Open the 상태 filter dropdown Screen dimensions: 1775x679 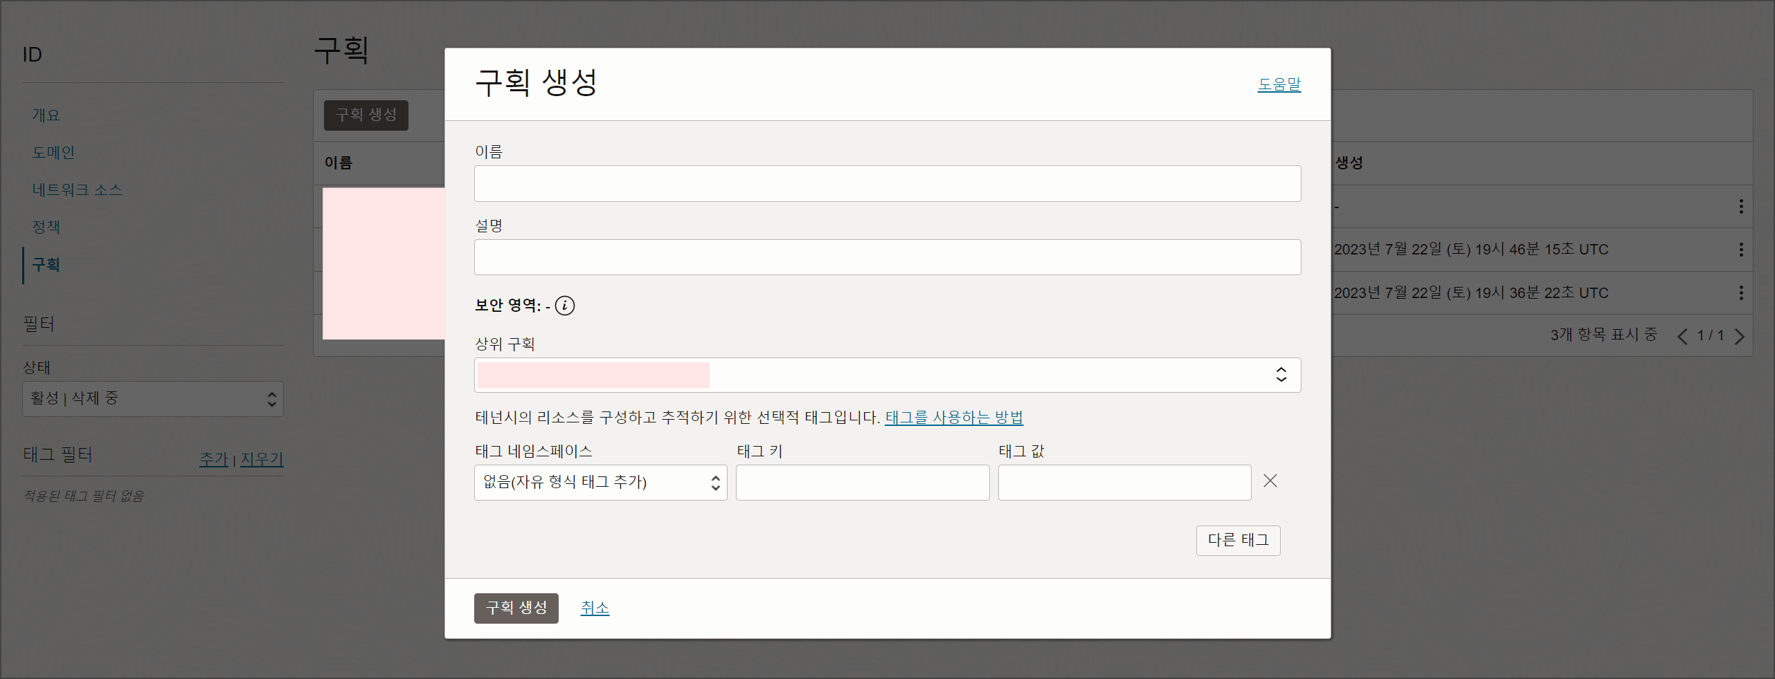pos(153,399)
